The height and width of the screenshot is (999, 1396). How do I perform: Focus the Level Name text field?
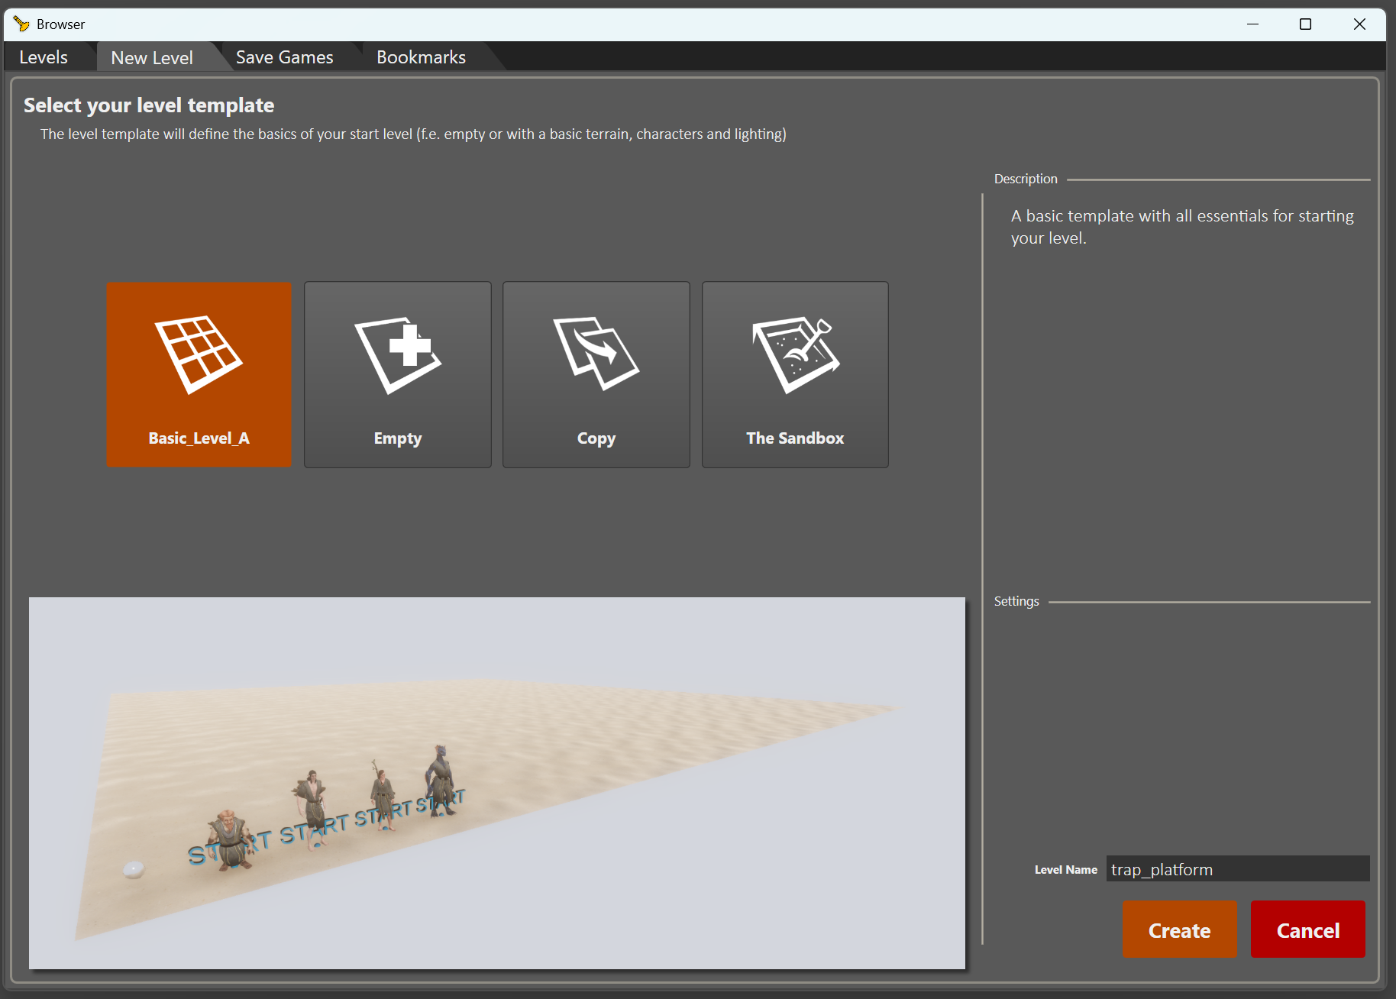[1237, 869]
